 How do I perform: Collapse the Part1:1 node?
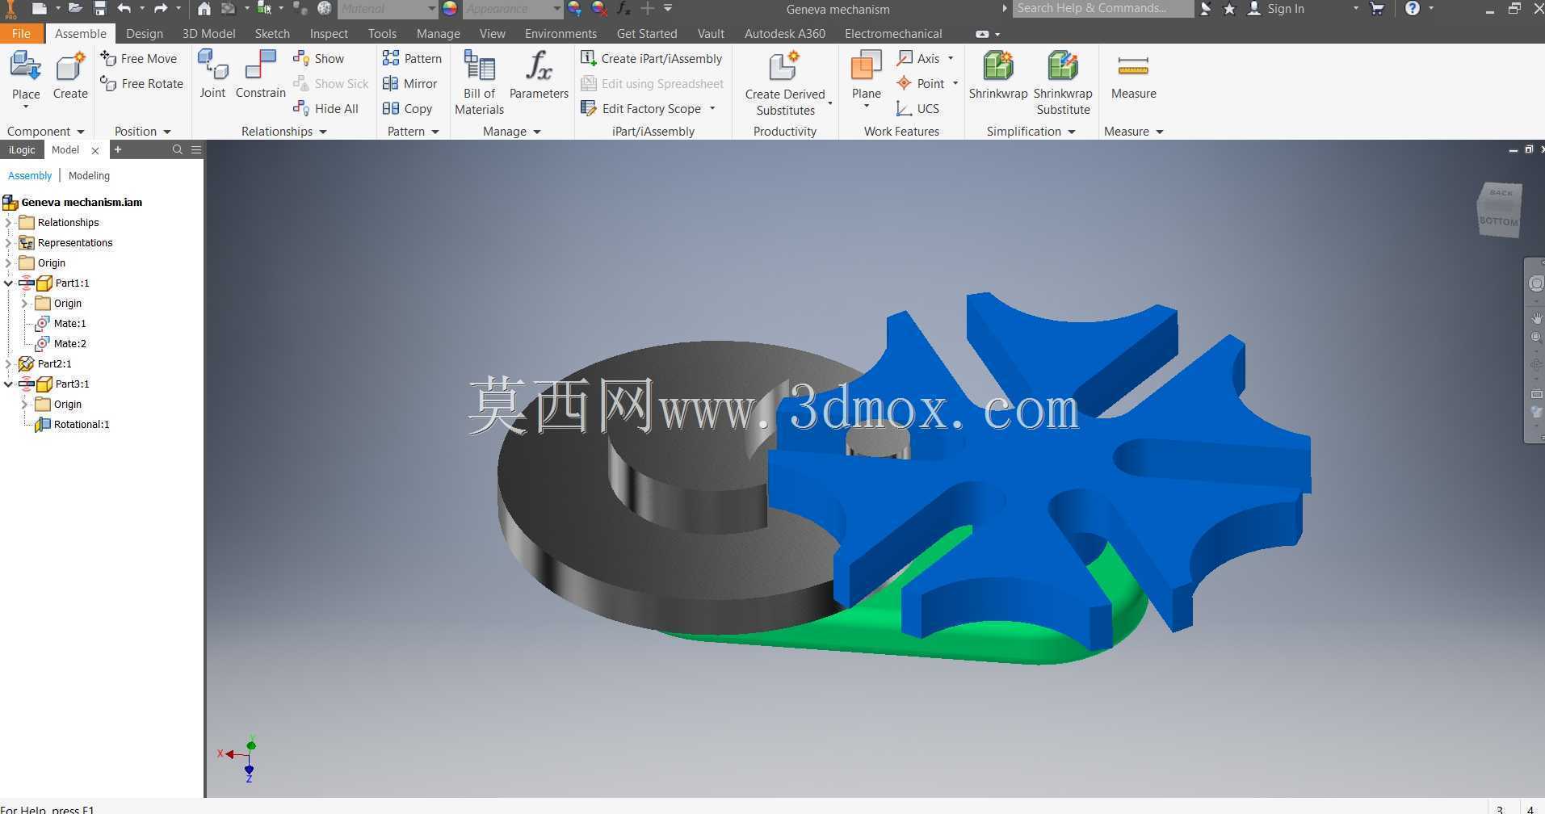tap(9, 283)
